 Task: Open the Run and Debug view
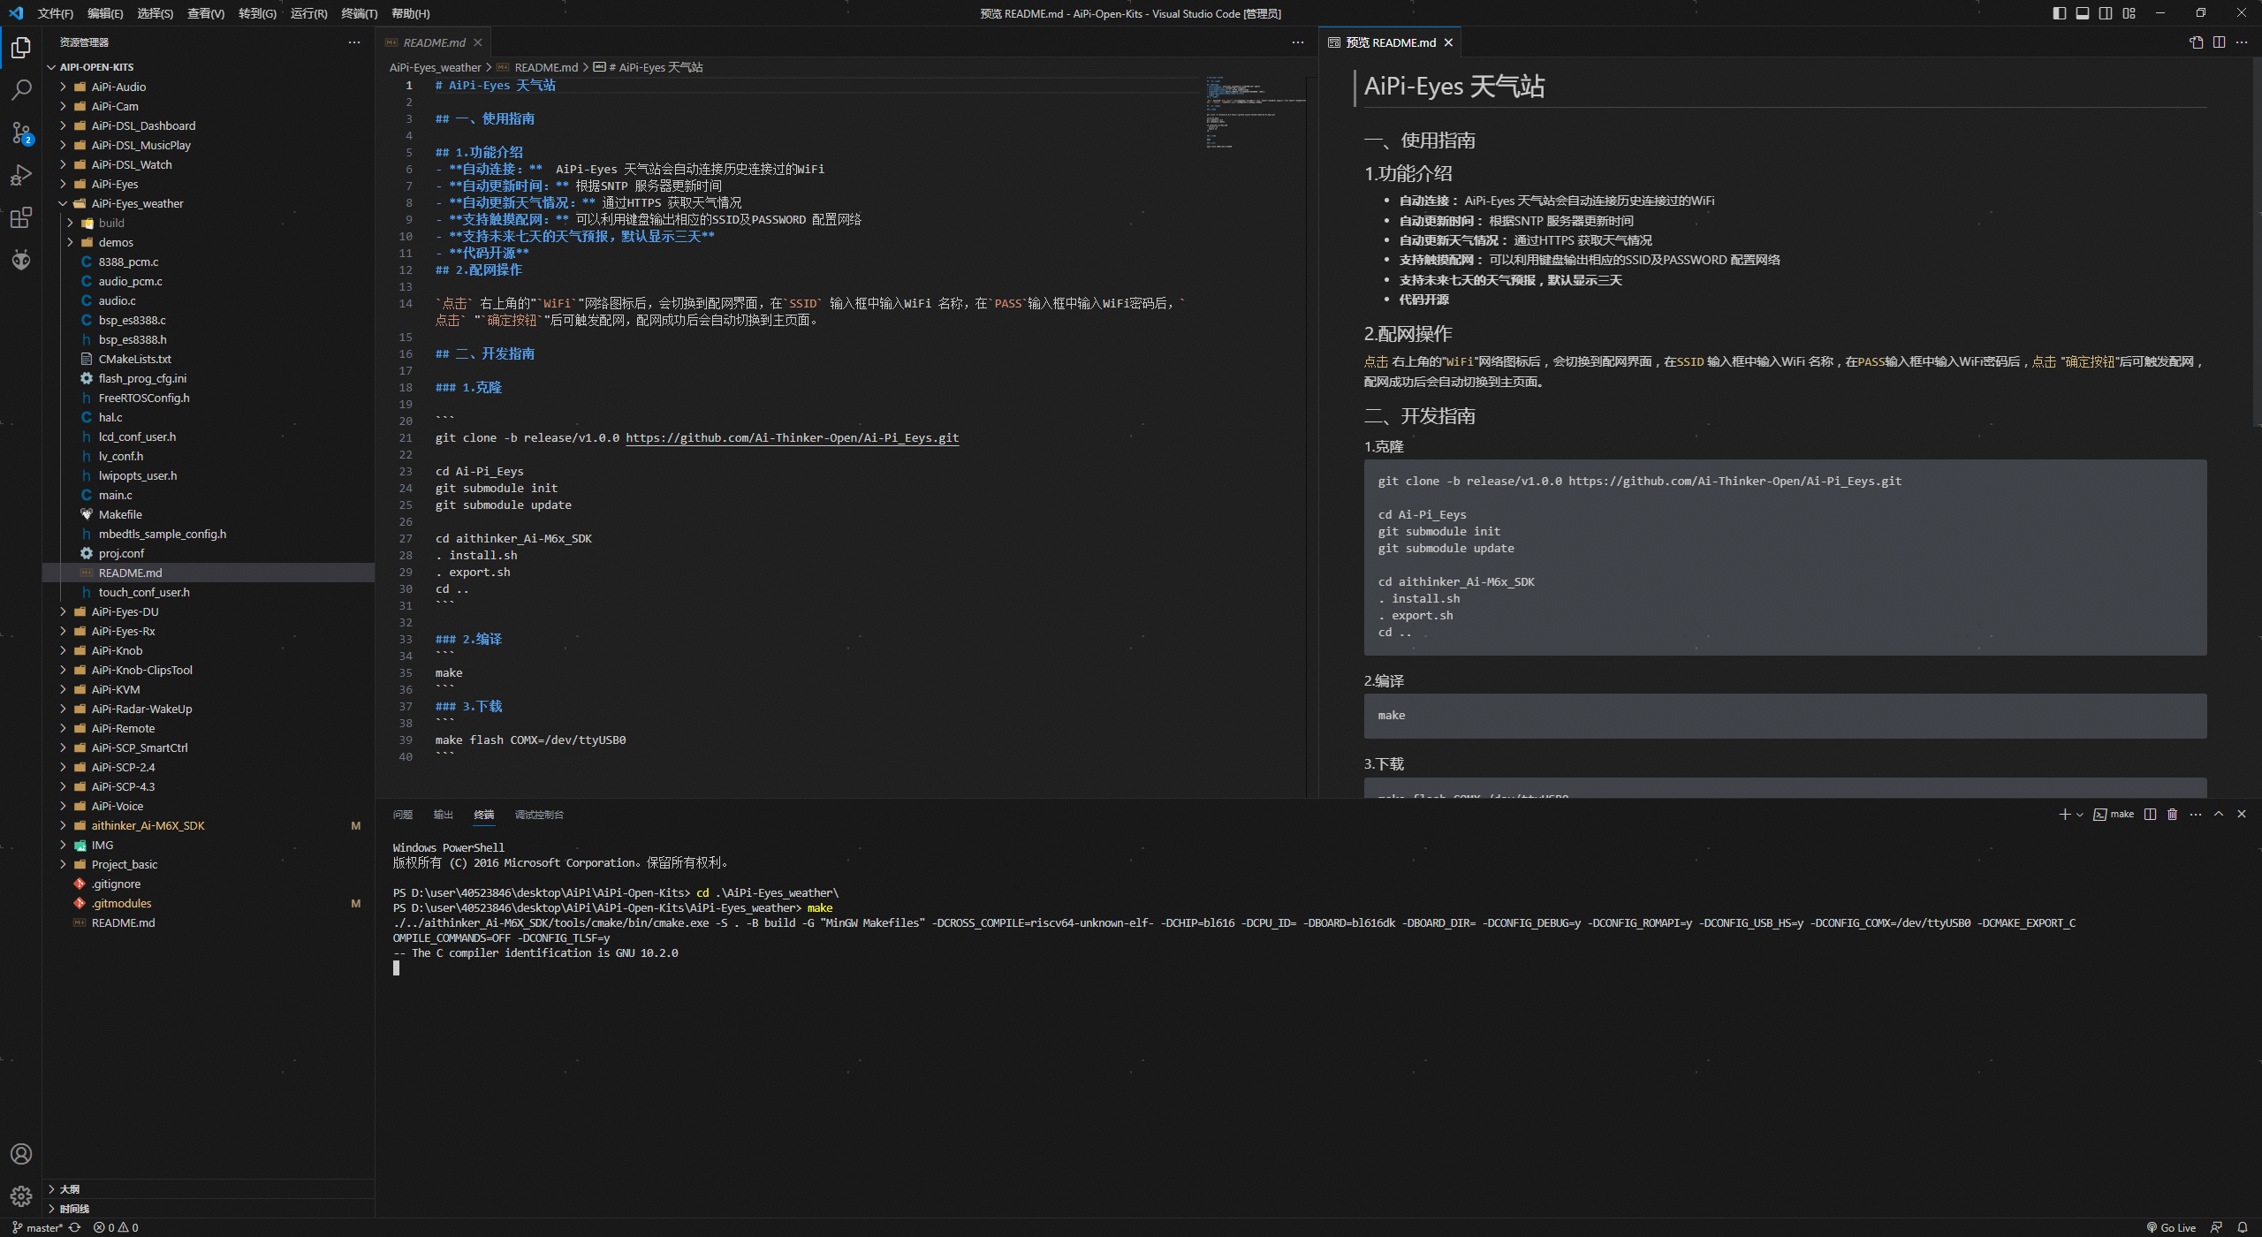21,175
